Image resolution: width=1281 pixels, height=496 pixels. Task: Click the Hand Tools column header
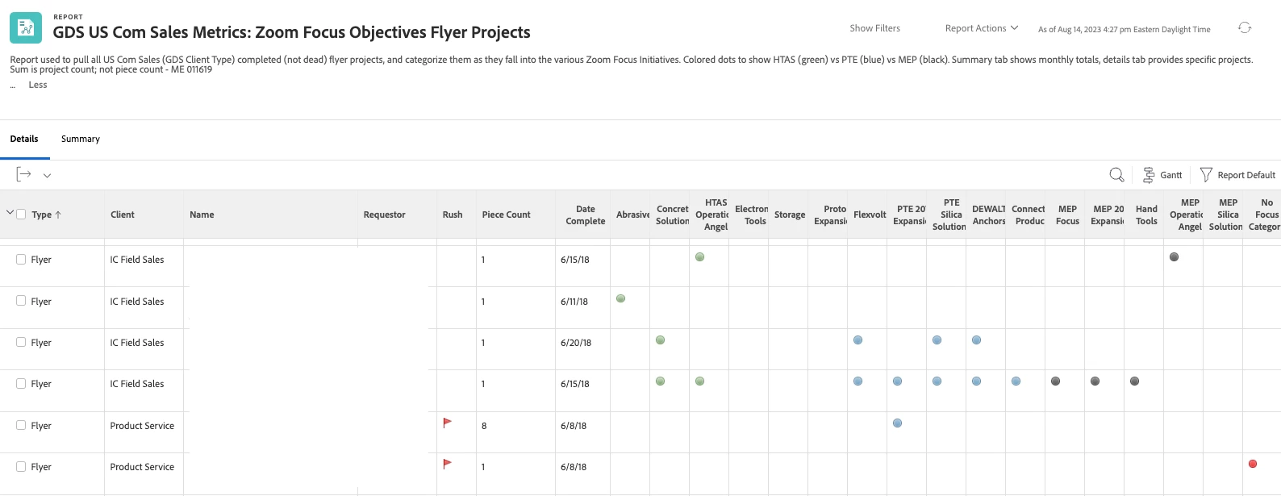coord(1146,215)
